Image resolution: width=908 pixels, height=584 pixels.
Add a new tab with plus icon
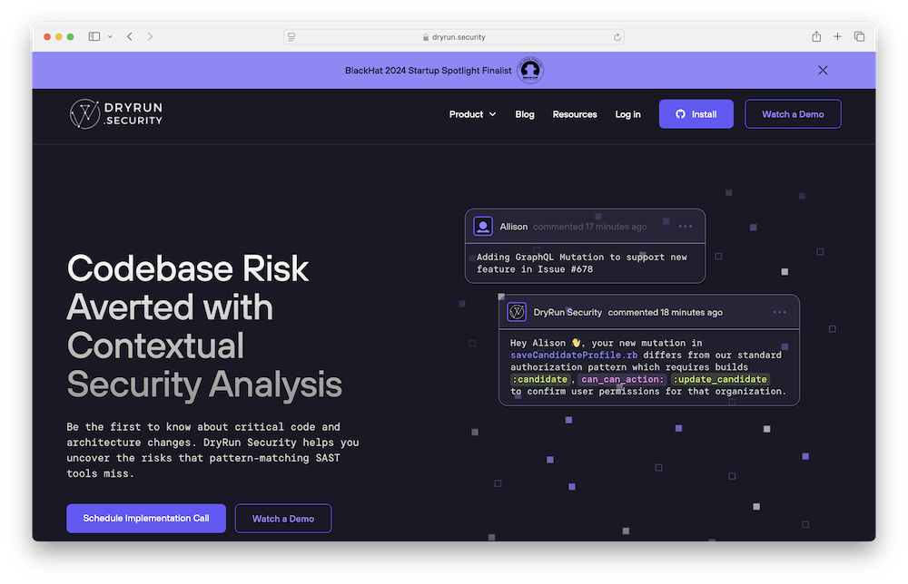tap(837, 36)
